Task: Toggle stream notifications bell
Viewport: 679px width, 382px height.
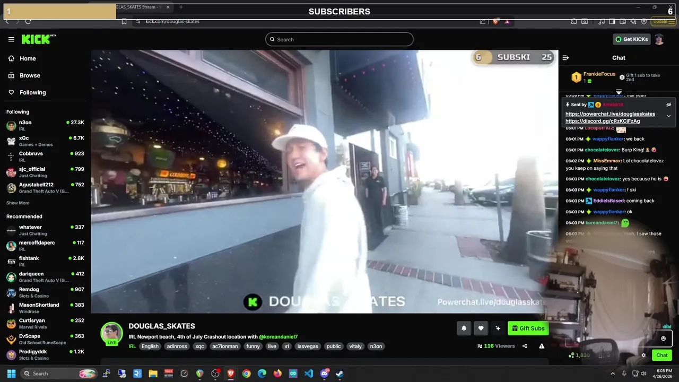Action: pos(464,328)
